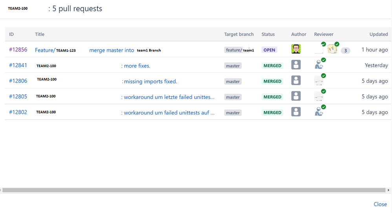Image resolution: width=392 pixels, height=213 pixels.
Task: Click 'Yesterday' updated time
Action: tap(376, 65)
